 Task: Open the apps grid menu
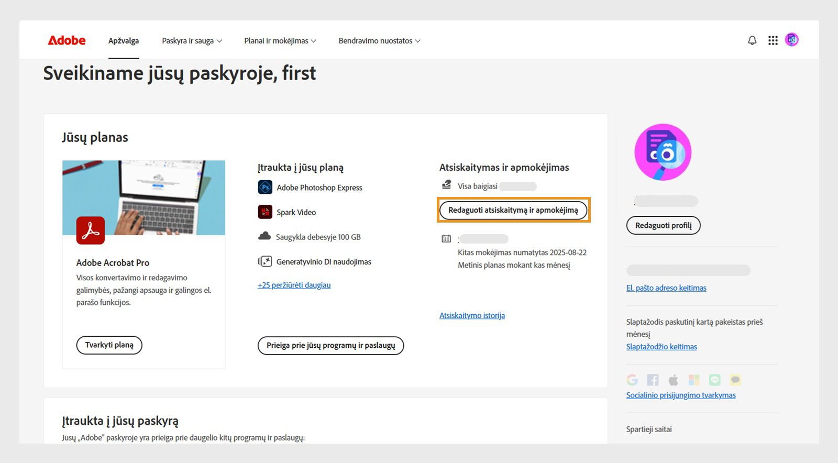773,40
